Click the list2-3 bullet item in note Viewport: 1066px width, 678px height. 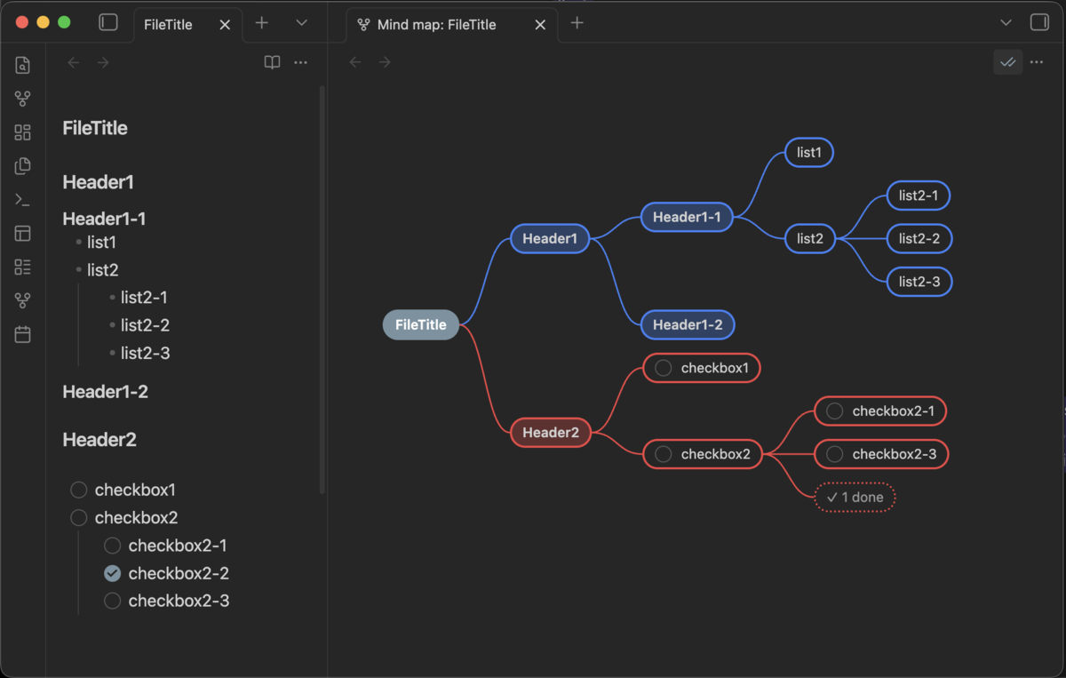point(146,354)
